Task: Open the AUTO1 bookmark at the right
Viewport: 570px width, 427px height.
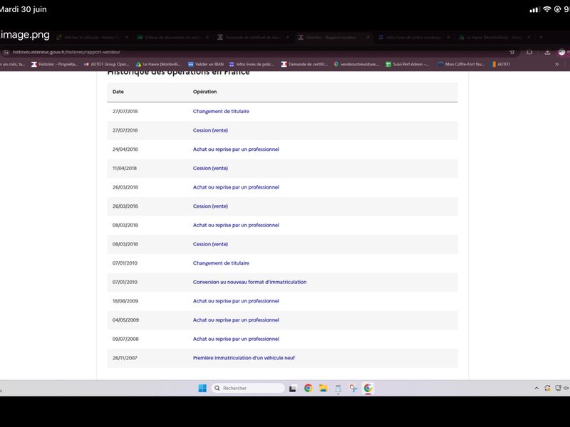Action: tap(501, 64)
